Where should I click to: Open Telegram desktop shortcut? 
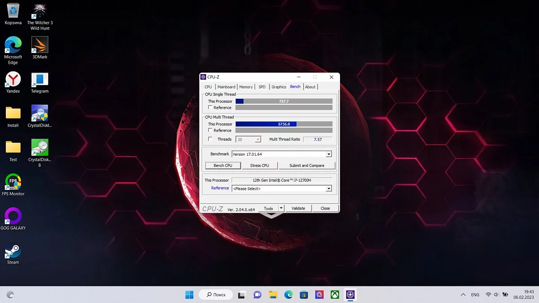(x=40, y=80)
